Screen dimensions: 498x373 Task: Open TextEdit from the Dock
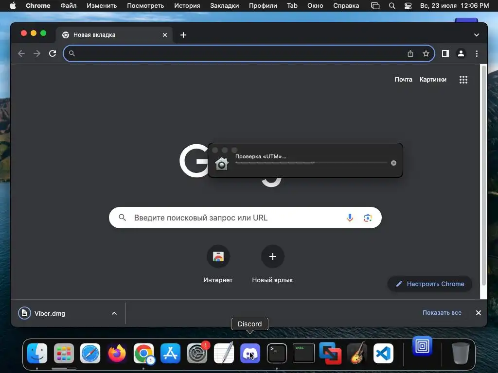pyautogui.click(x=224, y=354)
